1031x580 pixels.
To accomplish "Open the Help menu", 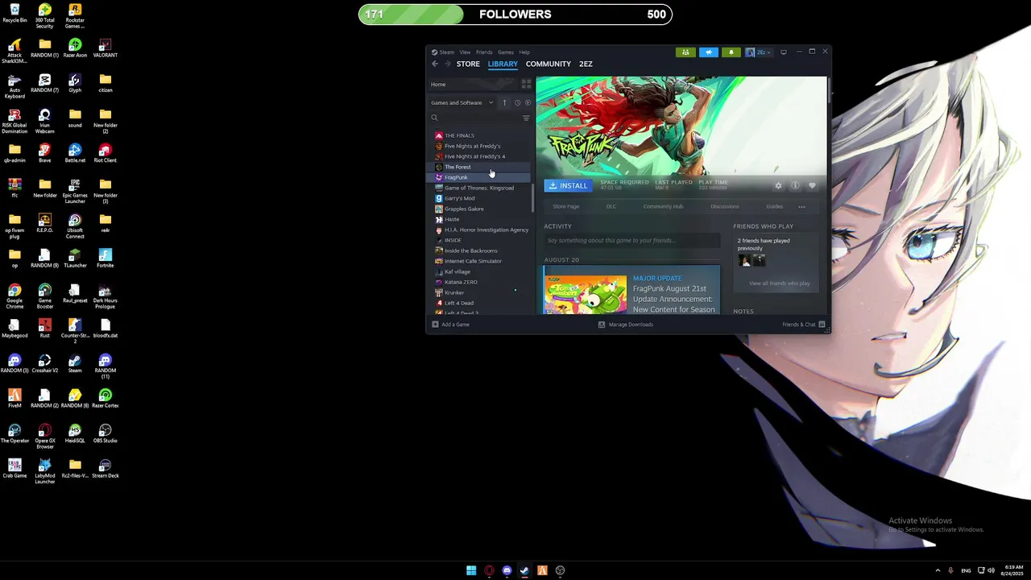I will pos(524,52).
